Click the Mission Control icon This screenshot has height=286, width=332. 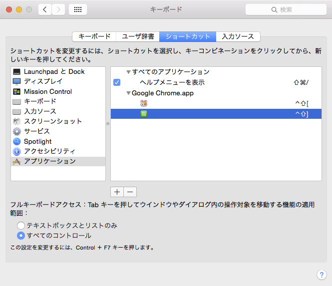pyautogui.click(x=17, y=92)
